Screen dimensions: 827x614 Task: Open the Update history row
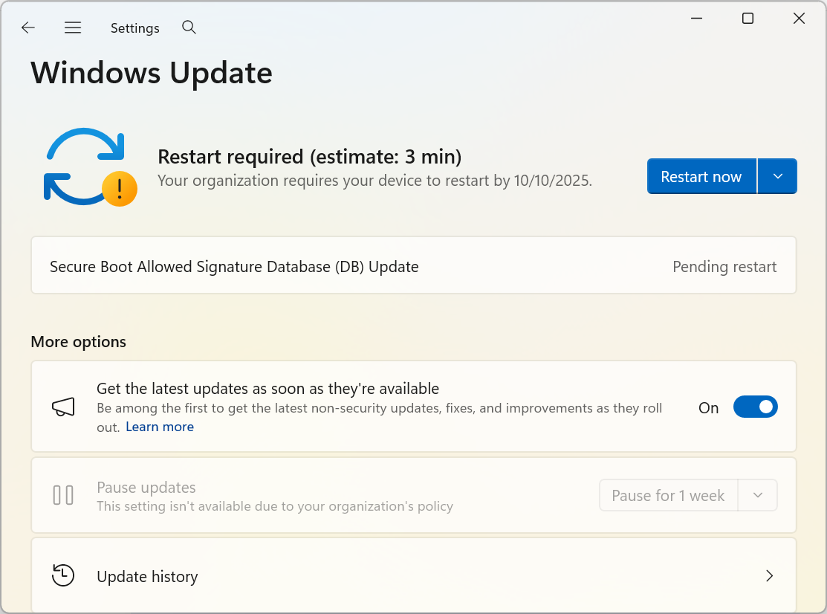413,575
